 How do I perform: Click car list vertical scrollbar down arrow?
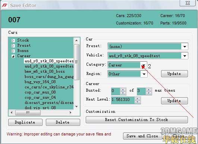76,107
